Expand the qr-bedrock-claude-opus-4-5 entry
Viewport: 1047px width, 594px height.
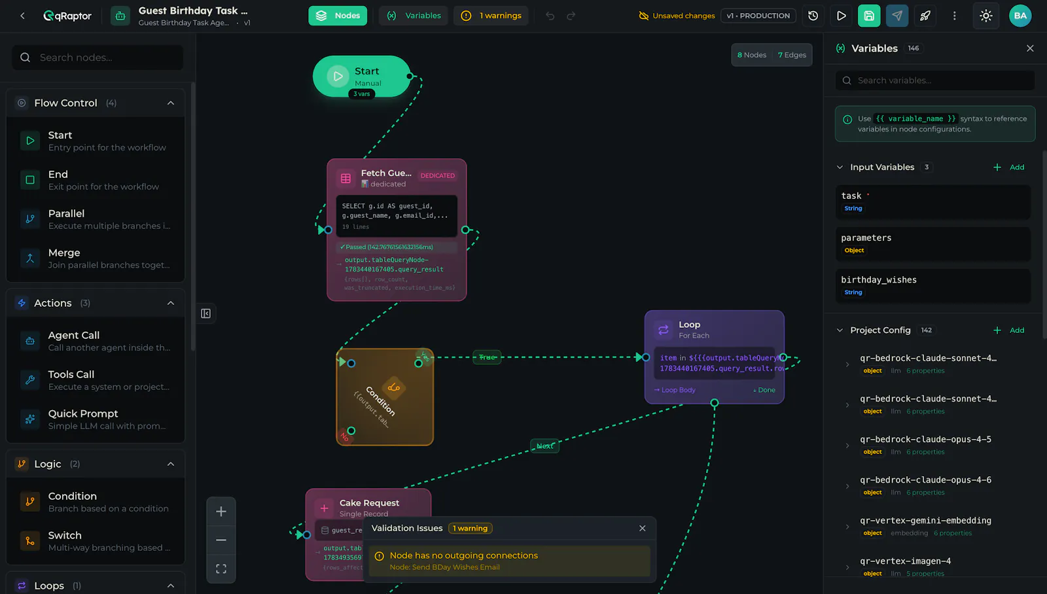click(x=847, y=445)
